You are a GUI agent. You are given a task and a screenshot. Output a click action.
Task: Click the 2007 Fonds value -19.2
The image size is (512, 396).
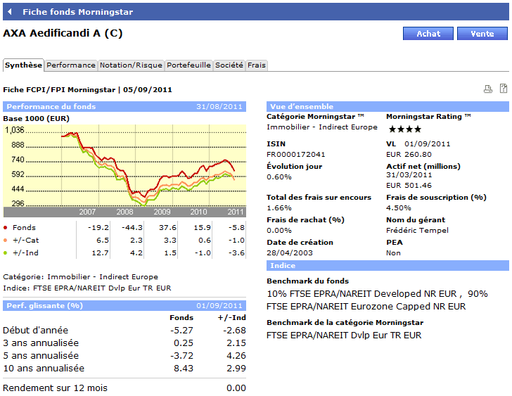click(98, 228)
